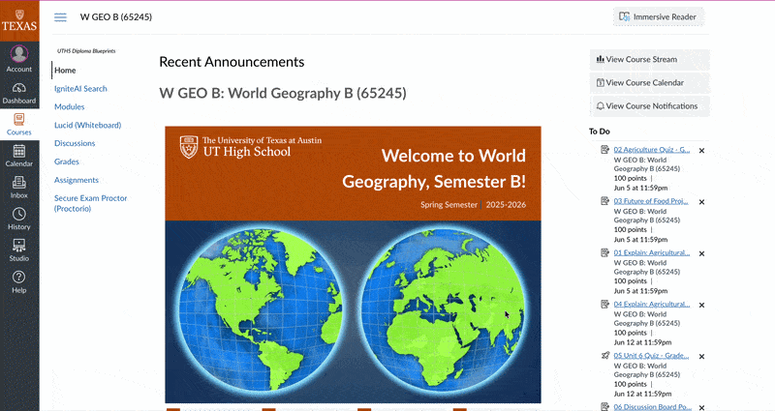775x411 pixels.
Task: Launch the Immersive Reader
Action: click(658, 16)
